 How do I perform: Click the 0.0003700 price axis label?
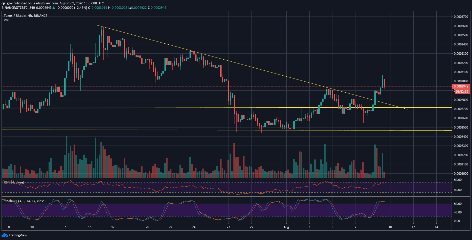tap(461, 17)
